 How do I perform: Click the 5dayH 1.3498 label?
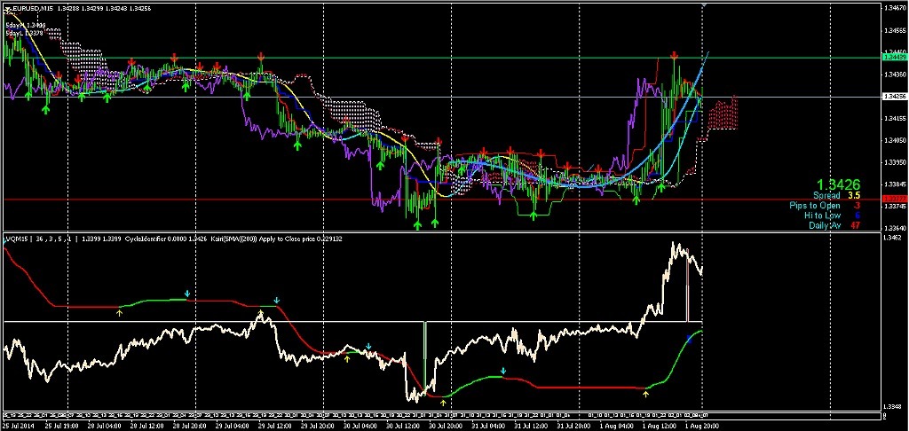(x=26, y=26)
